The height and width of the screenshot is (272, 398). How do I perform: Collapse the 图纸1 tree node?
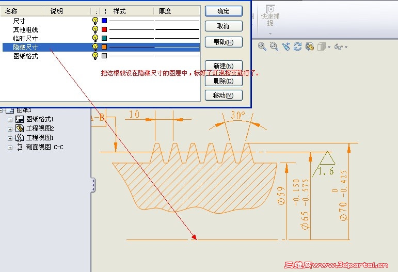(1, 110)
